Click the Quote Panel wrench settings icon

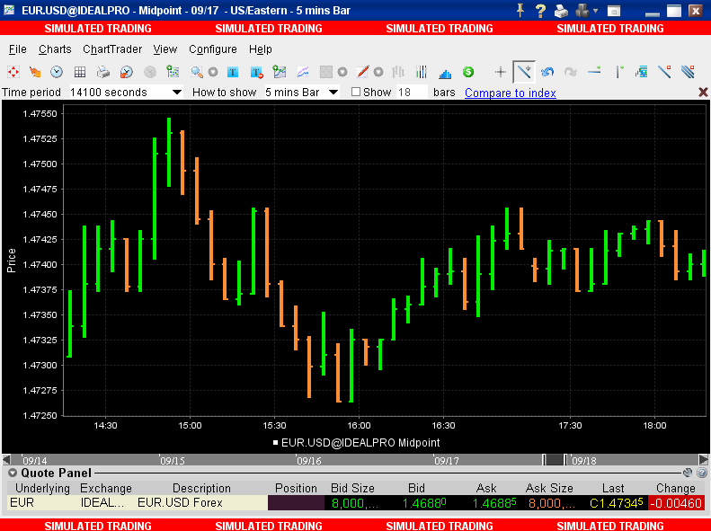[688, 473]
